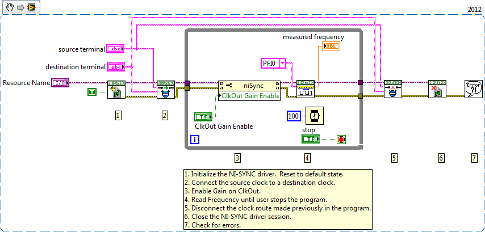Click comment line 'Connect the source clock'
The image size is (485, 232).
(x=259, y=182)
